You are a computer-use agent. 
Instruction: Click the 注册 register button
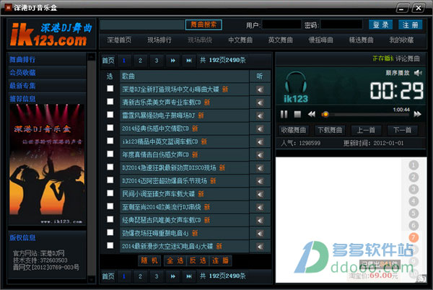pyautogui.click(x=410, y=25)
